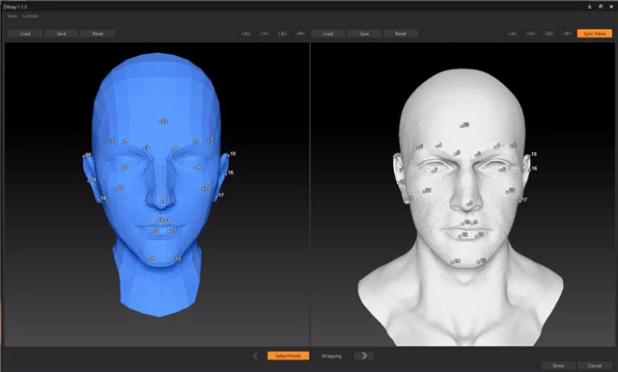Image resolution: width=618 pixels, height=372 pixels.
Task: Set right viewport to >Z< view
Action: tap(549, 34)
